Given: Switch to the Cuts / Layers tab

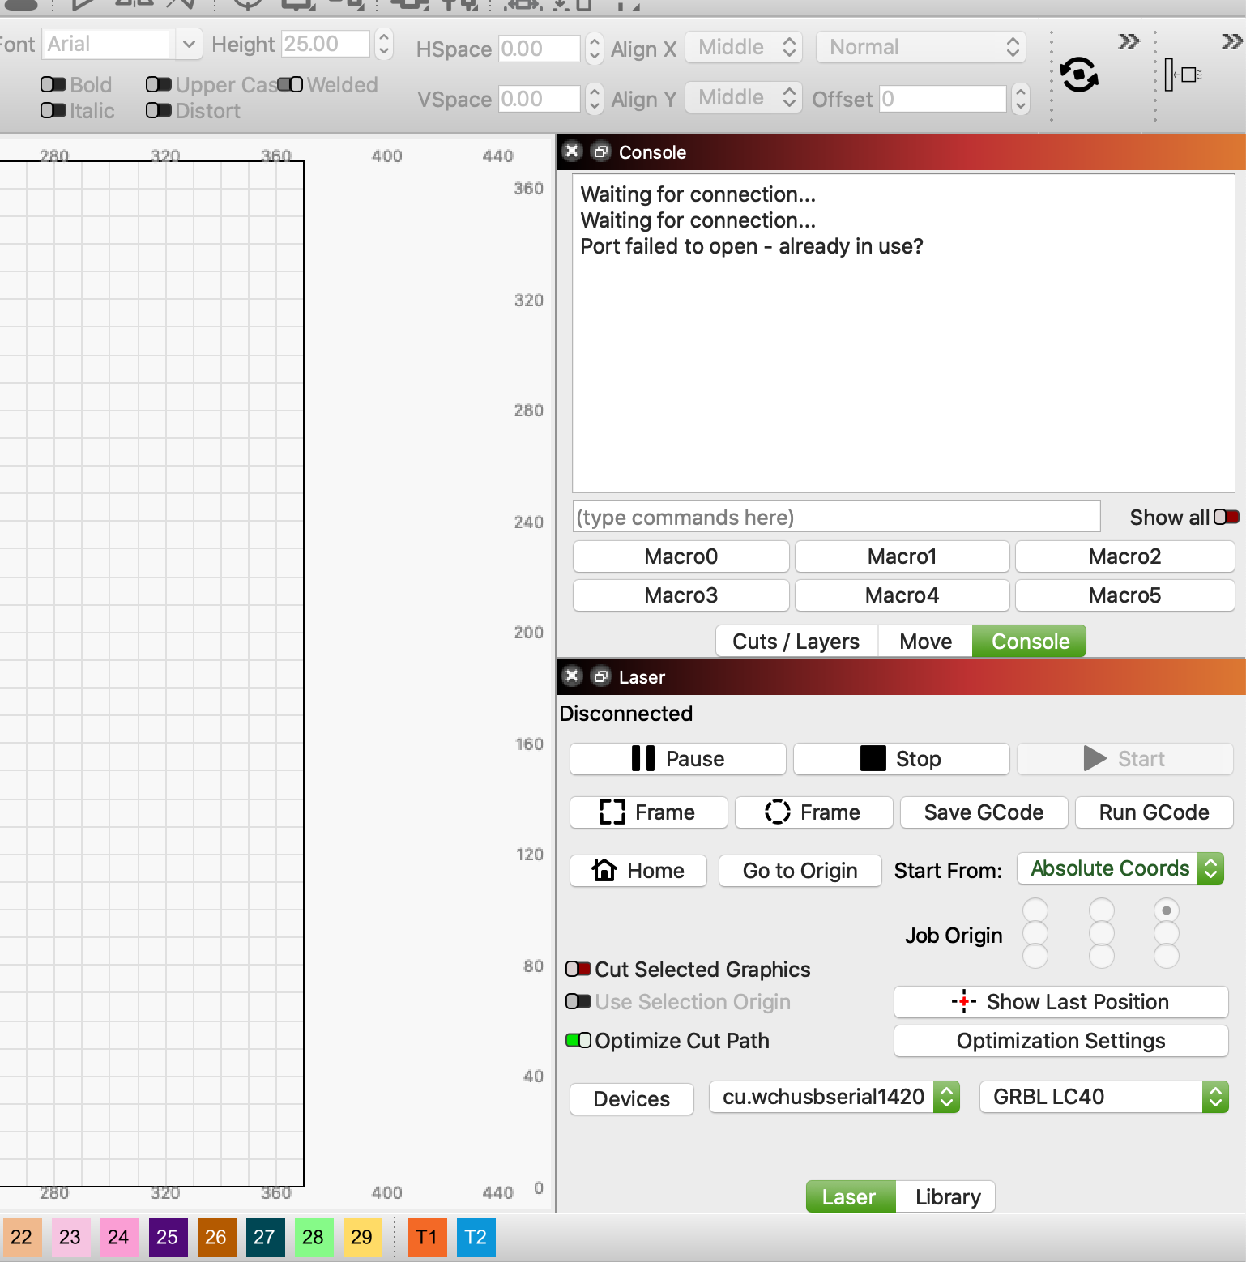Looking at the screenshot, I should pyautogui.click(x=796, y=642).
